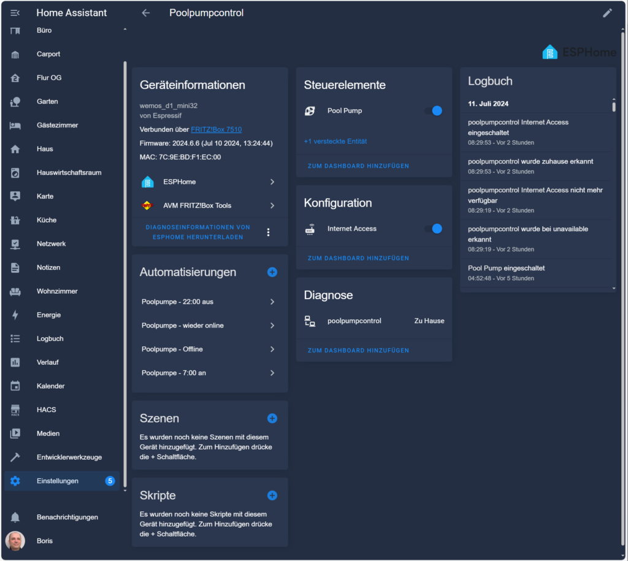This screenshot has height=561, width=628.
Task: Open Einstellungen in the sidebar
Action: pos(58,481)
